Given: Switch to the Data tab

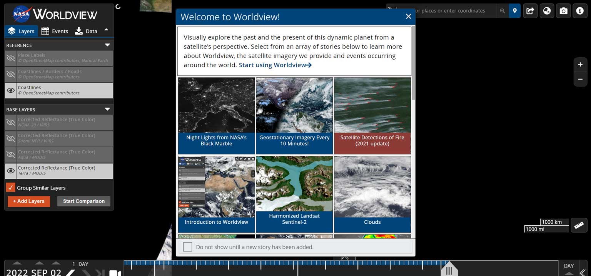Looking at the screenshot, I should pos(86,31).
